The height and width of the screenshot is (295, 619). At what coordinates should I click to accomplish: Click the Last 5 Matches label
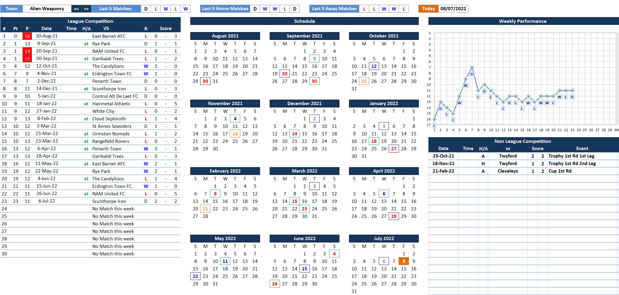click(115, 9)
